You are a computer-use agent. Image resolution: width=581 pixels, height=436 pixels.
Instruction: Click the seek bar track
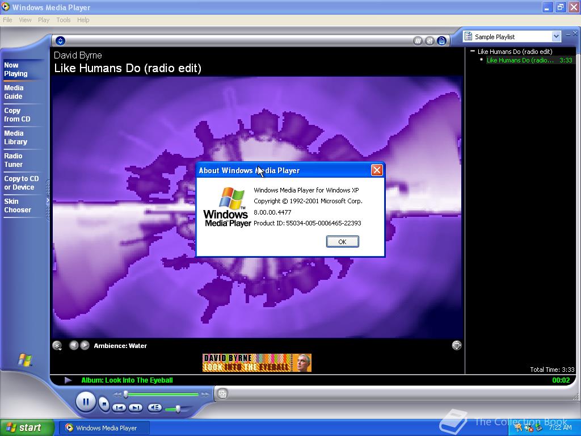(162, 394)
